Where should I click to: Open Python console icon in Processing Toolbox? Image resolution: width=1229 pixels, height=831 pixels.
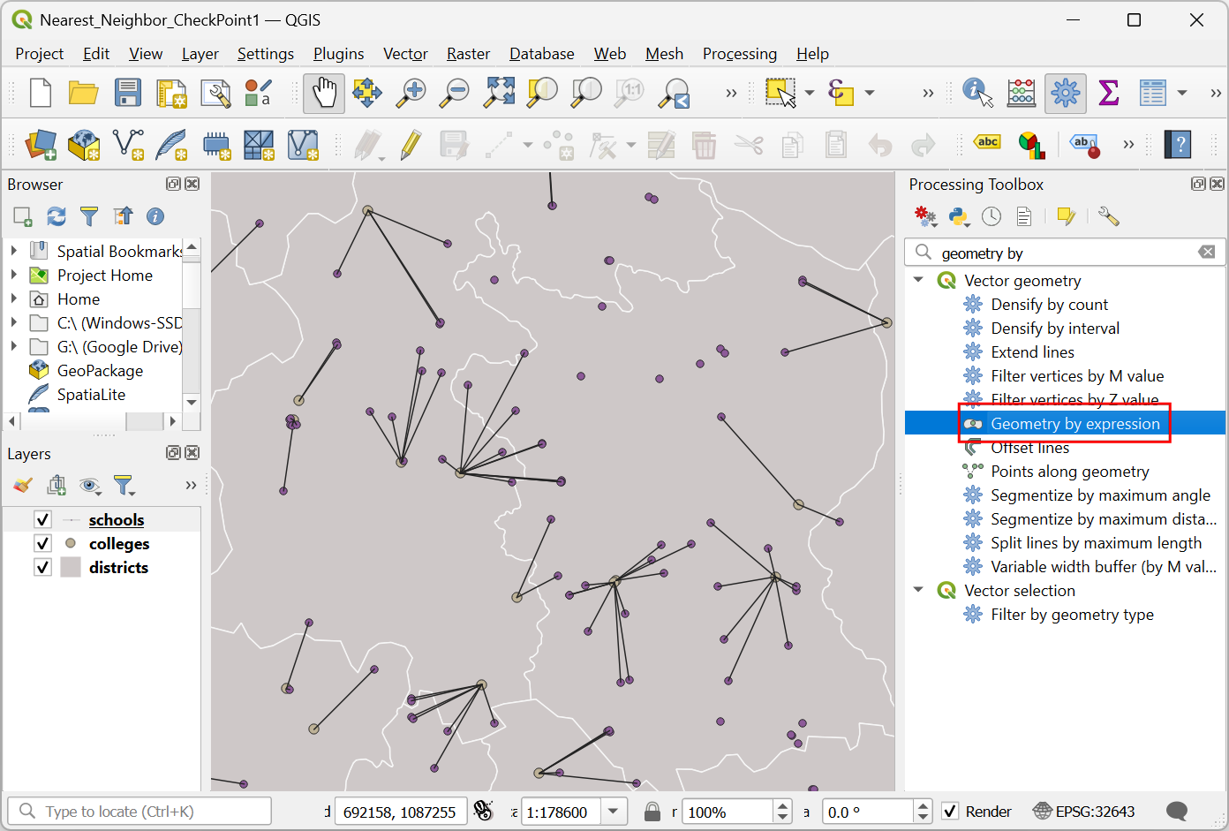coord(958,216)
